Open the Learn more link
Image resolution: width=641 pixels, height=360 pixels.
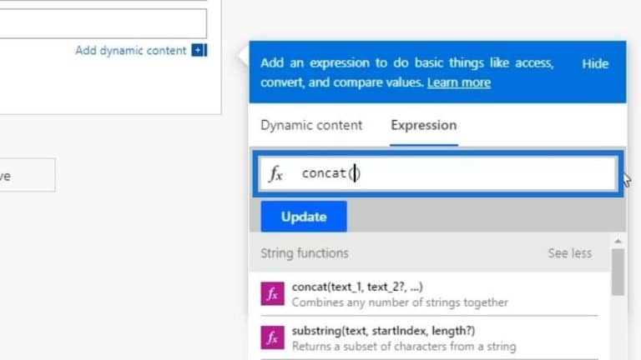[x=459, y=82]
